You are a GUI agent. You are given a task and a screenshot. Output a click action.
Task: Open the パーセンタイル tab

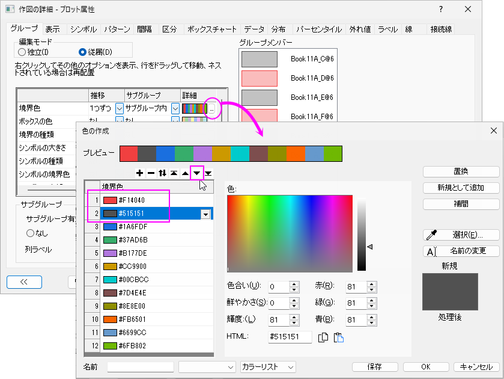pos(319,29)
